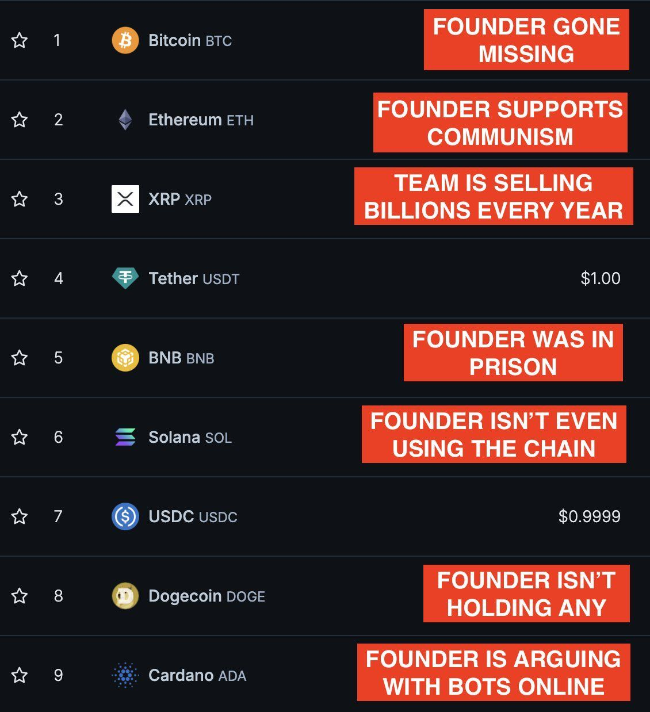Click the Solana striped logo icon

[x=125, y=437]
